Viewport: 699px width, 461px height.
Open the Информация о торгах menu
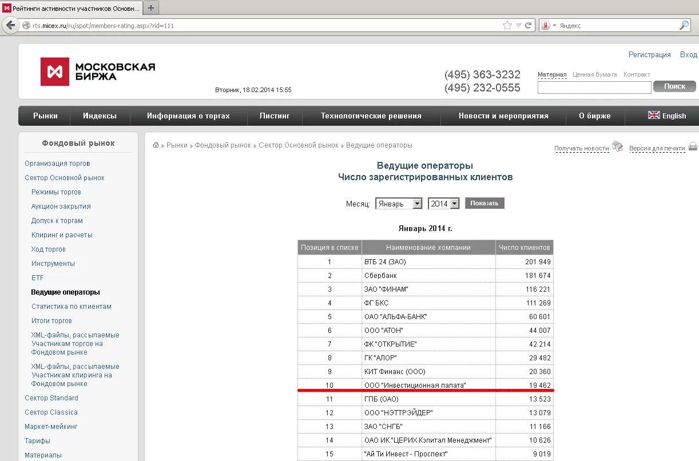point(188,116)
